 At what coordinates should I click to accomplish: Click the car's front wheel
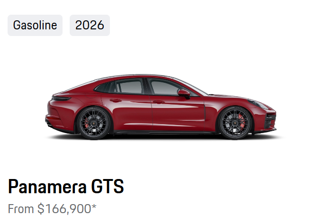(235, 123)
